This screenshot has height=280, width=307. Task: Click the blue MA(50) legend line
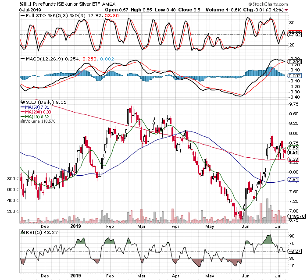22,107
